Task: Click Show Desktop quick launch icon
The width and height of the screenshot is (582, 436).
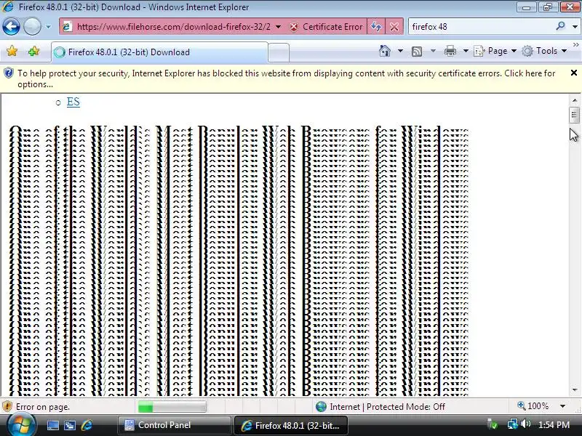Action: (x=52, y=425)
